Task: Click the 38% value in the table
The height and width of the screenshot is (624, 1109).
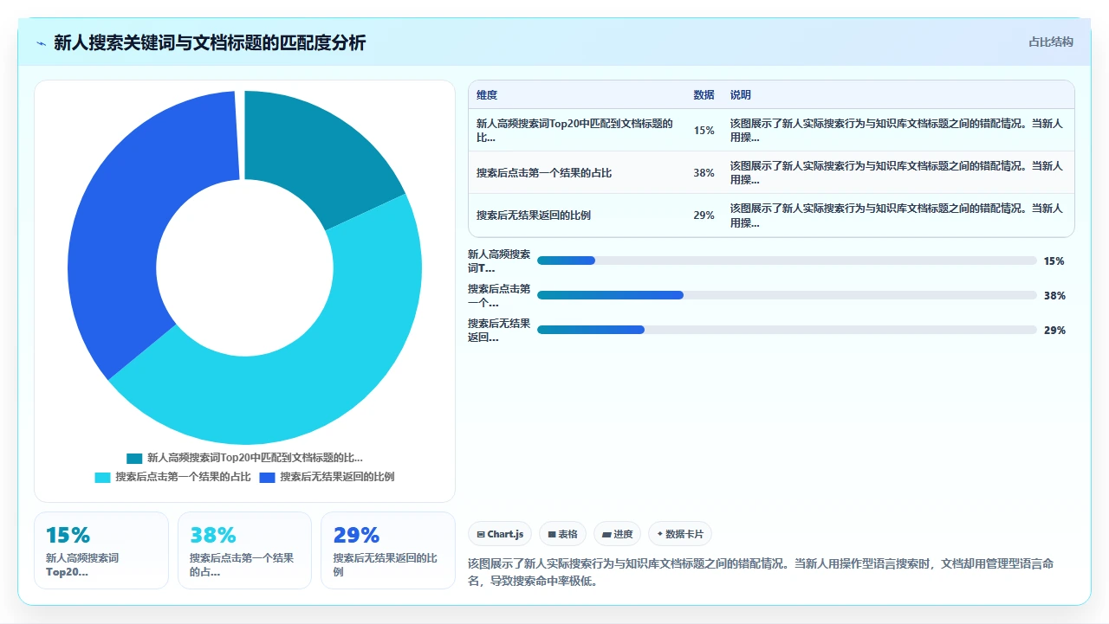Action: (x=704, y=173)
